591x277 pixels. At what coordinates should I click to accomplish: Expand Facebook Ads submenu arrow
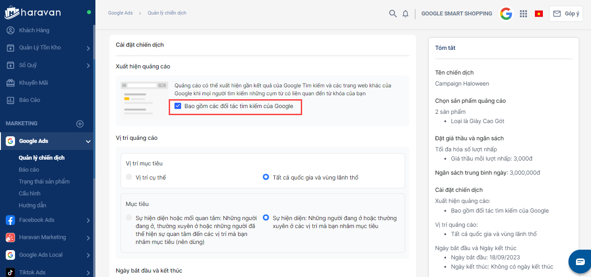pyautogui.click(x=88, y=221)
